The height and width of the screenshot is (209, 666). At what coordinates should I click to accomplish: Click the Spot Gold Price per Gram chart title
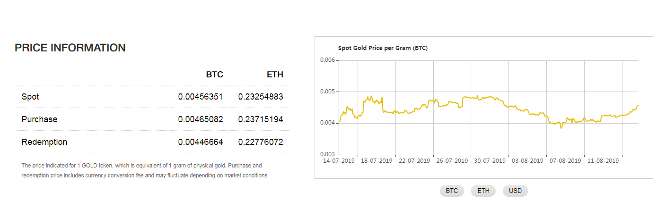(383, 48)
